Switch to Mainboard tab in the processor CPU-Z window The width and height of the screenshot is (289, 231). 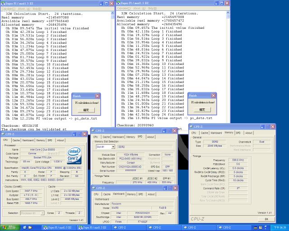[28, 140]
